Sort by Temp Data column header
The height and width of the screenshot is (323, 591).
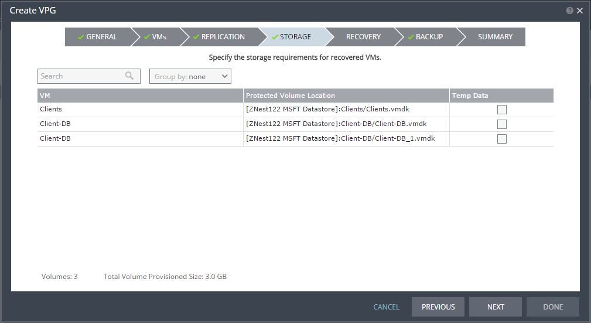coord(501,96)
